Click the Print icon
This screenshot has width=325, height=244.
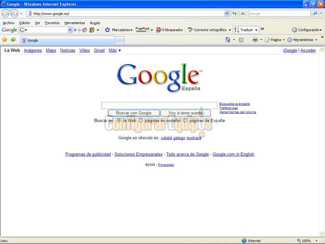click(x=255, y=40)
